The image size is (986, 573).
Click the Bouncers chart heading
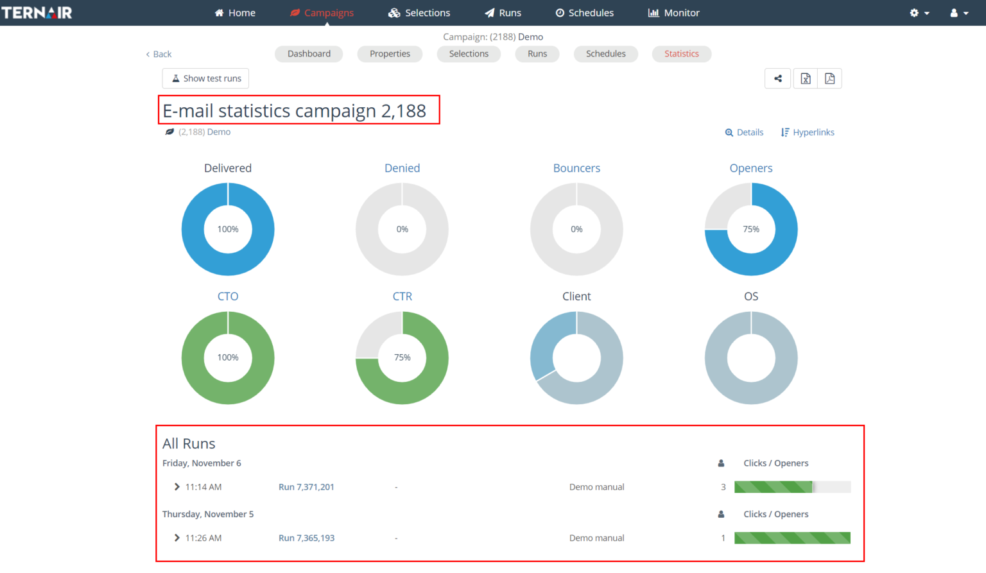pyautogui.click(x=576, y=168)
